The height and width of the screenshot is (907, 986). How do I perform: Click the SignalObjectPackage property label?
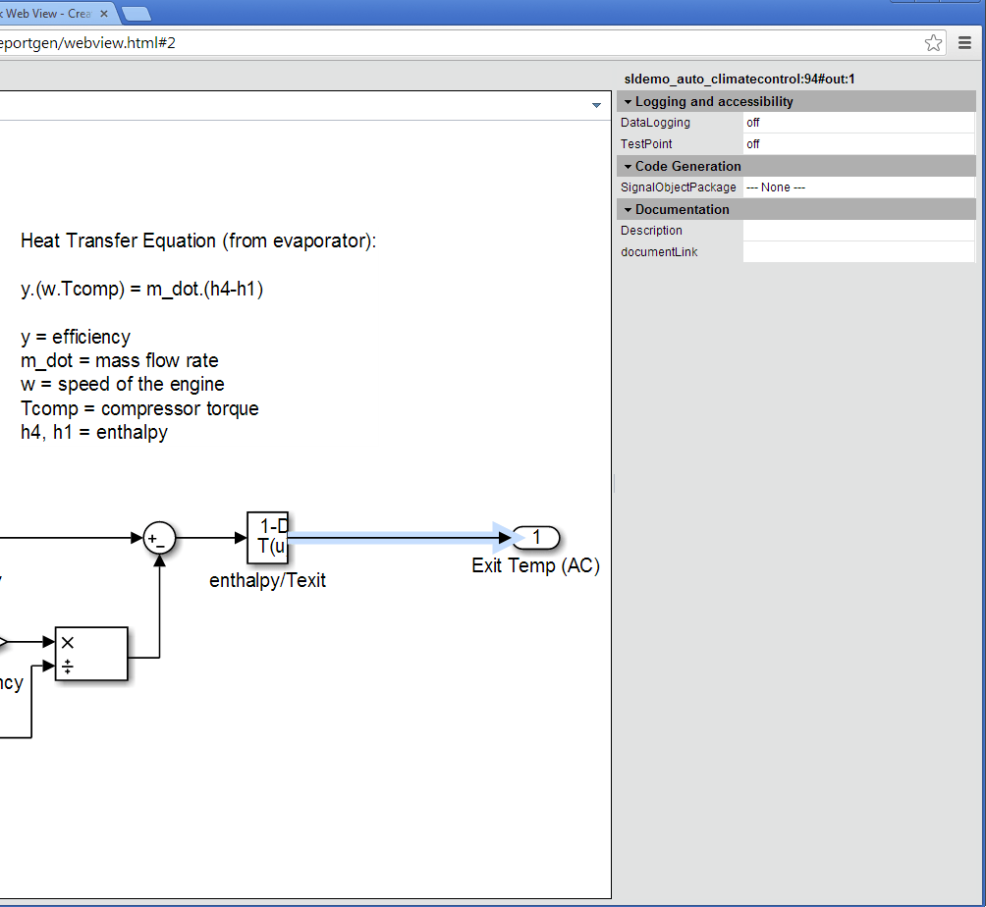[x=678, y=187]
